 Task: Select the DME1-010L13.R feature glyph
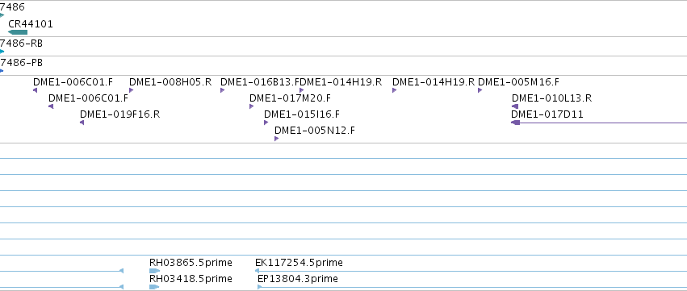click(x=515, y=106)
